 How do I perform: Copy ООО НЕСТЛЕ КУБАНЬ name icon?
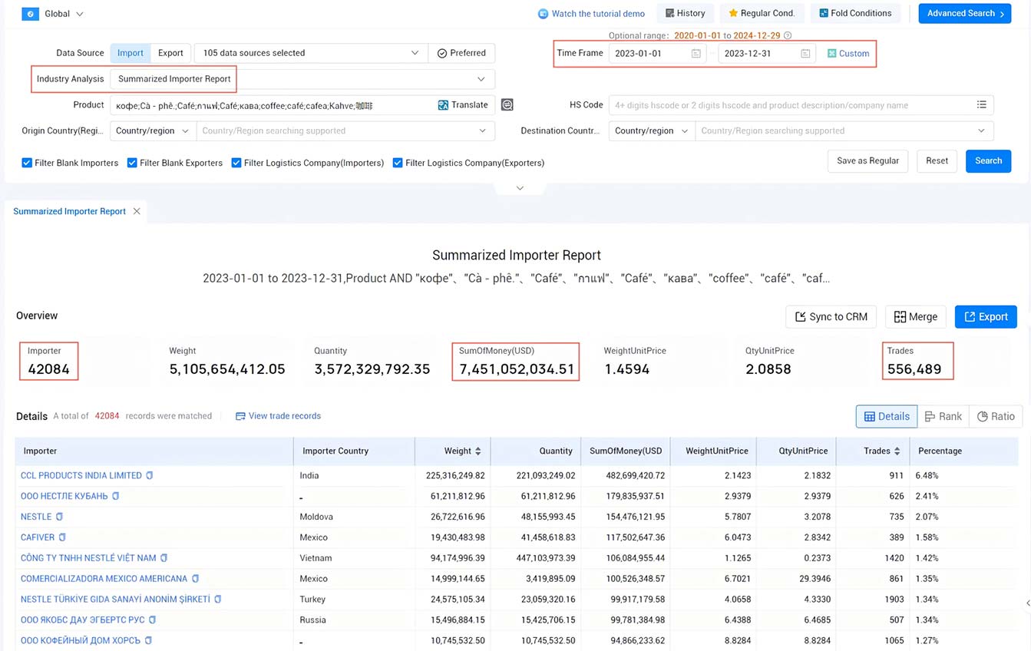point(116,496)
